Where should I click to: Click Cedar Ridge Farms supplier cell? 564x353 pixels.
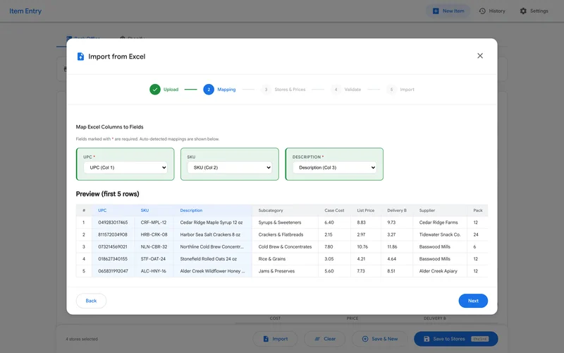coord(439,222)
